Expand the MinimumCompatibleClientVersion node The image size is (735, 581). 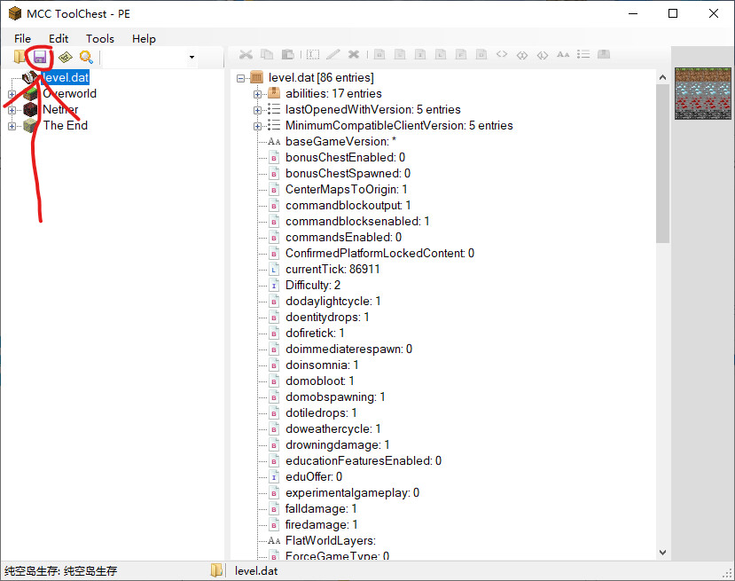257,126
